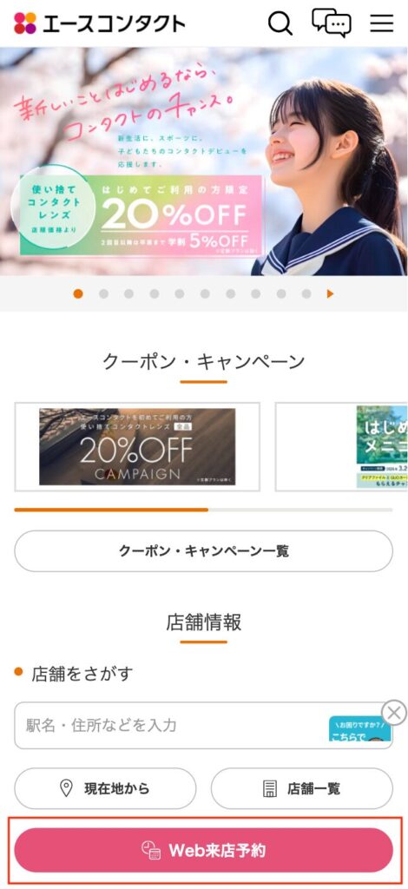Viewport: 408px width, 889px height.
Task: Open the hamburger menu
Action: [381, 23]
